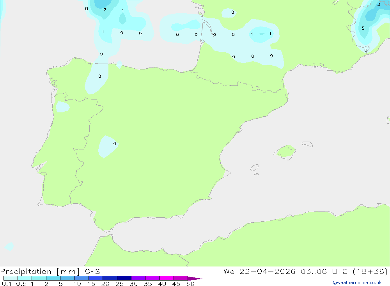Click the '20' legend scale label
This screenshot has width=390, height=286.
click(x=105, y=284)
